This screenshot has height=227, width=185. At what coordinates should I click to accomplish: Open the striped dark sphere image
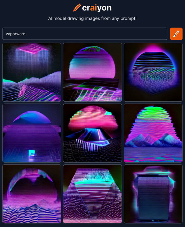[153, 72]
